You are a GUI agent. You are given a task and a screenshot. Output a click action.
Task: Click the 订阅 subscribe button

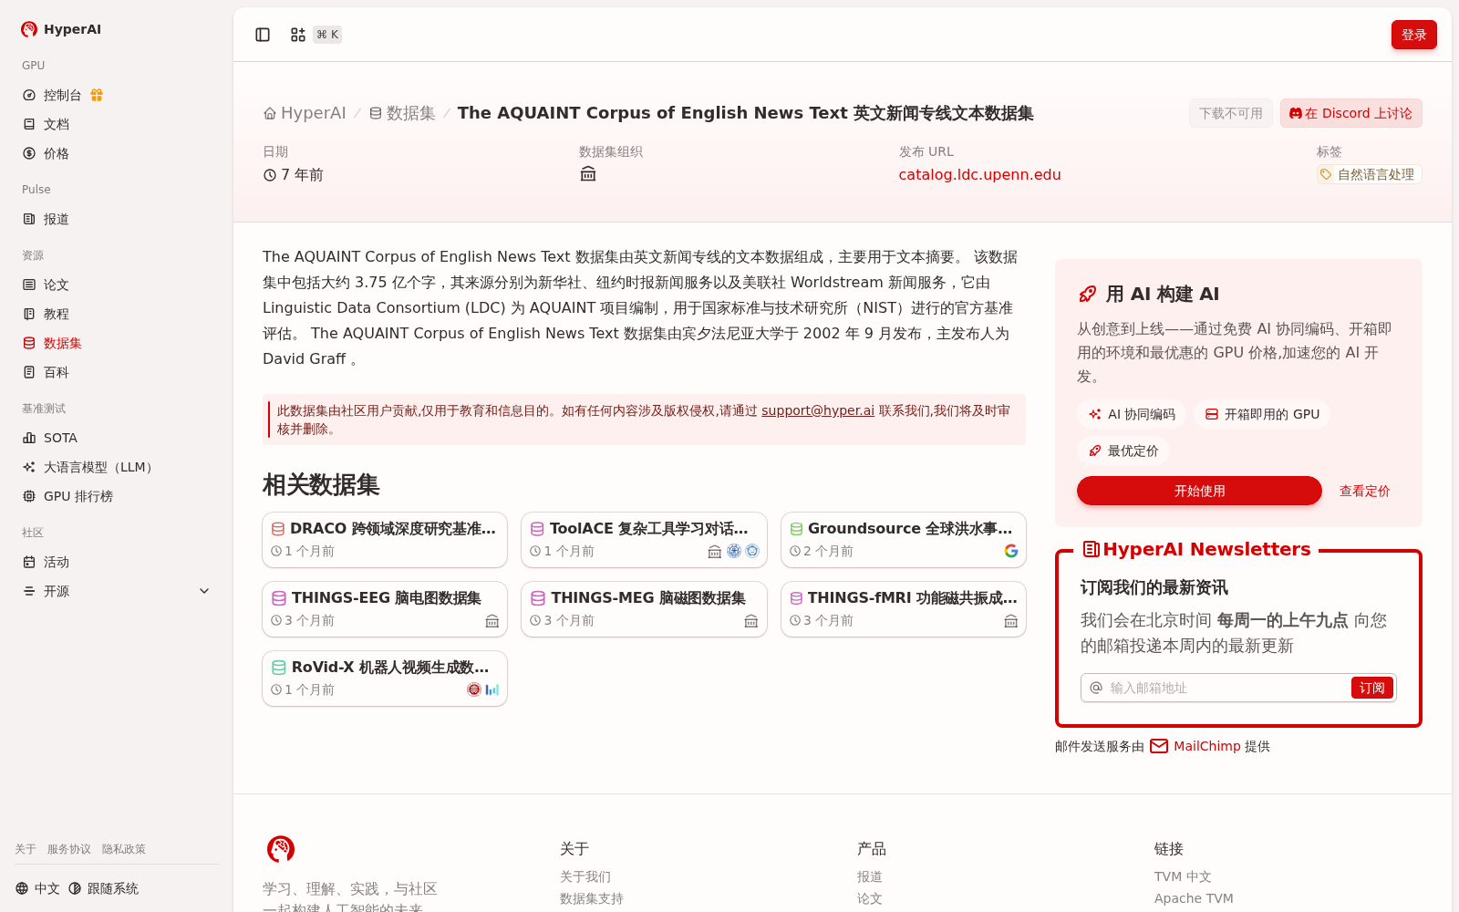1372,688
